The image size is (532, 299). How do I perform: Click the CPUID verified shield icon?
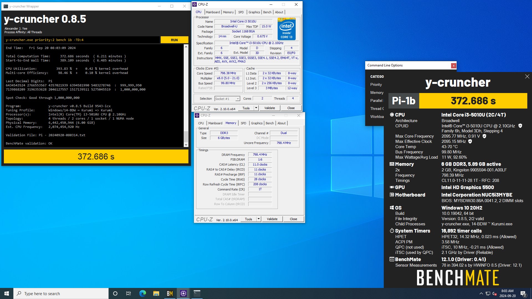[520, 126]
